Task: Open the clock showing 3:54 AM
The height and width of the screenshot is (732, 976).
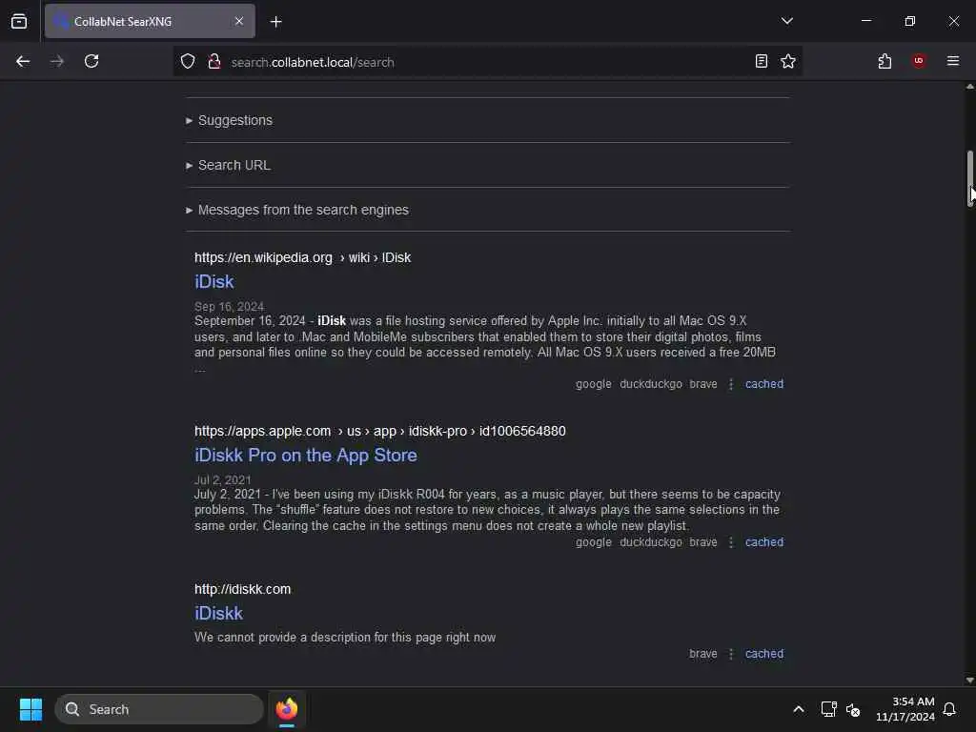Action: [905, 709]
